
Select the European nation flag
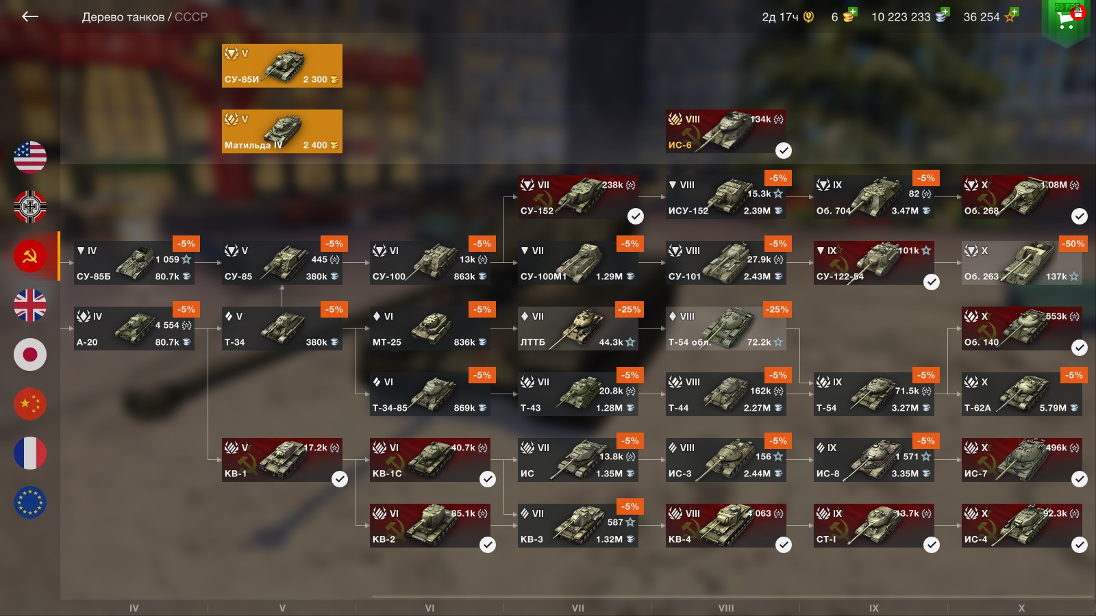[x=30, y=502]
